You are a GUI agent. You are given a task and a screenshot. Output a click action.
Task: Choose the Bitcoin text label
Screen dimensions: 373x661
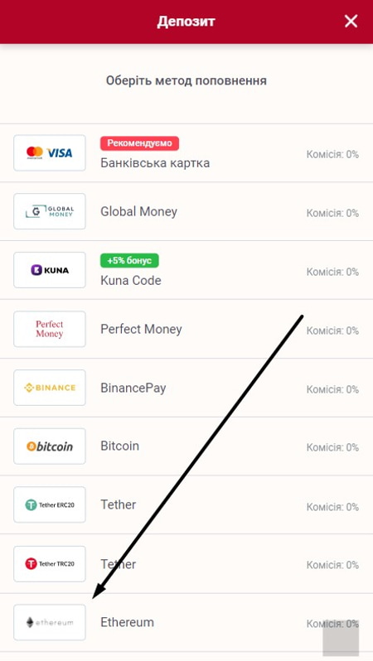tap(119, 446)
